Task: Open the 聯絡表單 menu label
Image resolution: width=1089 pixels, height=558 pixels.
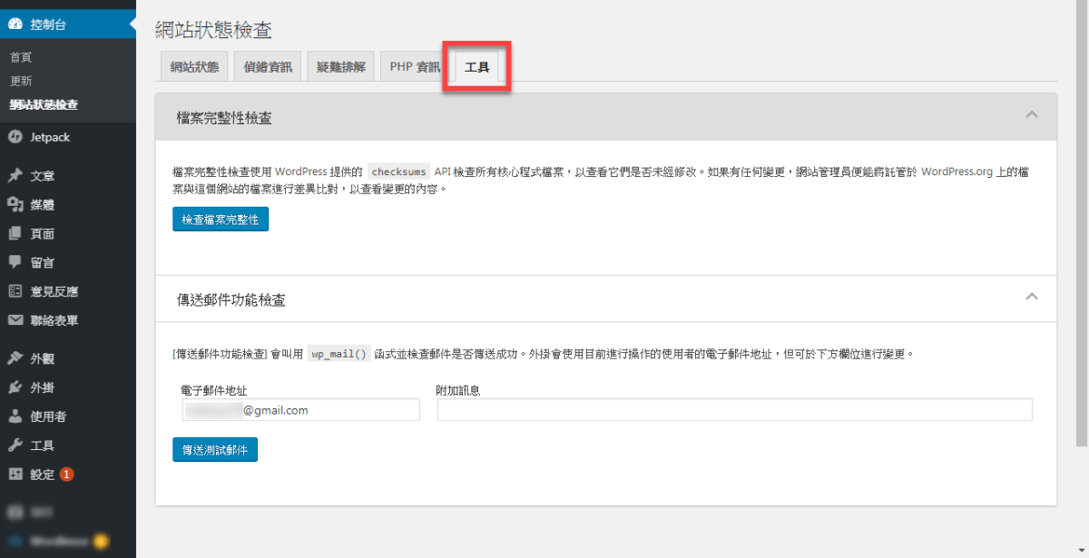Action: [x=54, y=320]
